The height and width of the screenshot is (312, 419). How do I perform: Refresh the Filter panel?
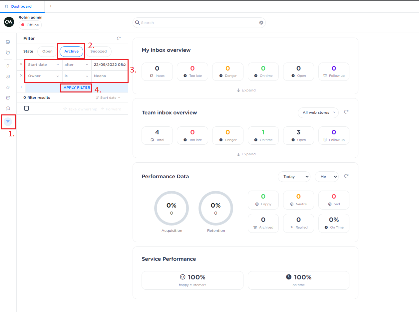click(119, 39)
